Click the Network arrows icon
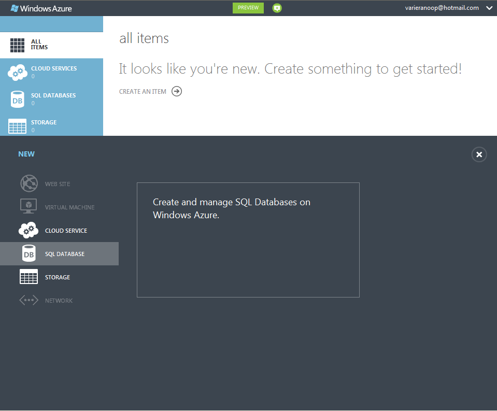The image size is (497, 411). click(29, 300)
